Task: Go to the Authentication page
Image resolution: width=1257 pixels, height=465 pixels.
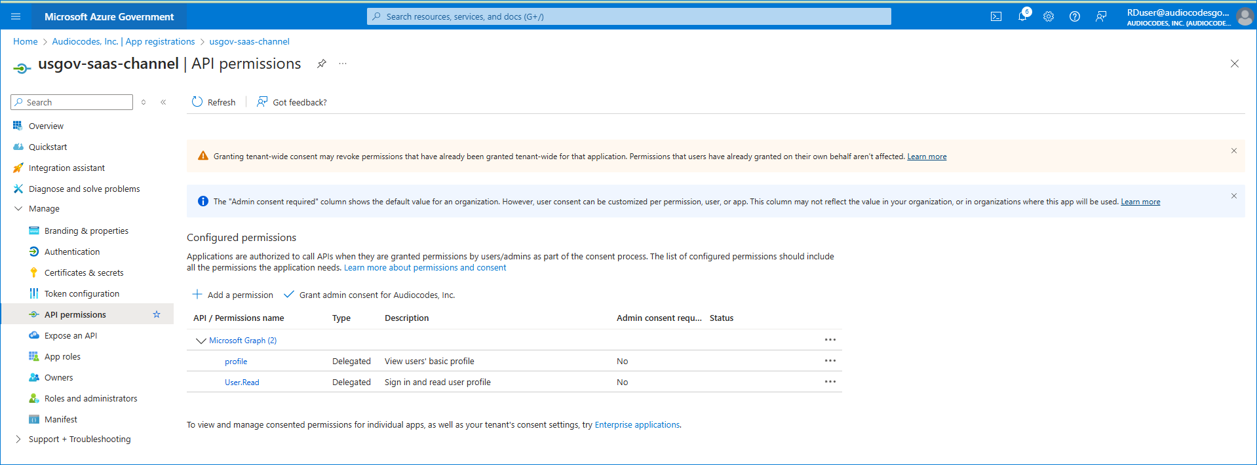Action: 72,251
